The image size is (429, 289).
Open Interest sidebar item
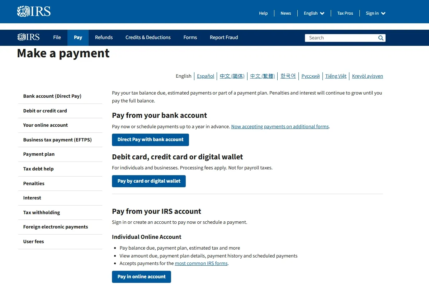coord(60,198)
